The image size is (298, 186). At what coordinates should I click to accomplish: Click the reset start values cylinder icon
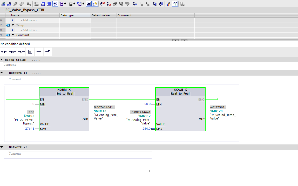tap(29, 4)
